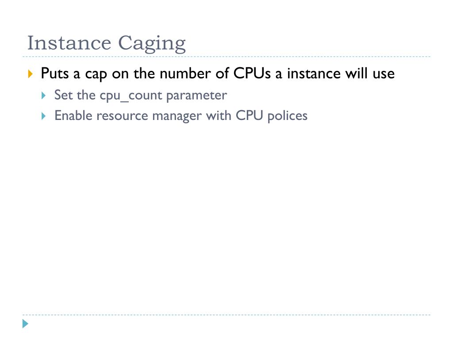The height and width of the screenshot is (340, 453).
Task: Click the word "parameter" in the sub-bullet
Action: click(x=197, y=96)
